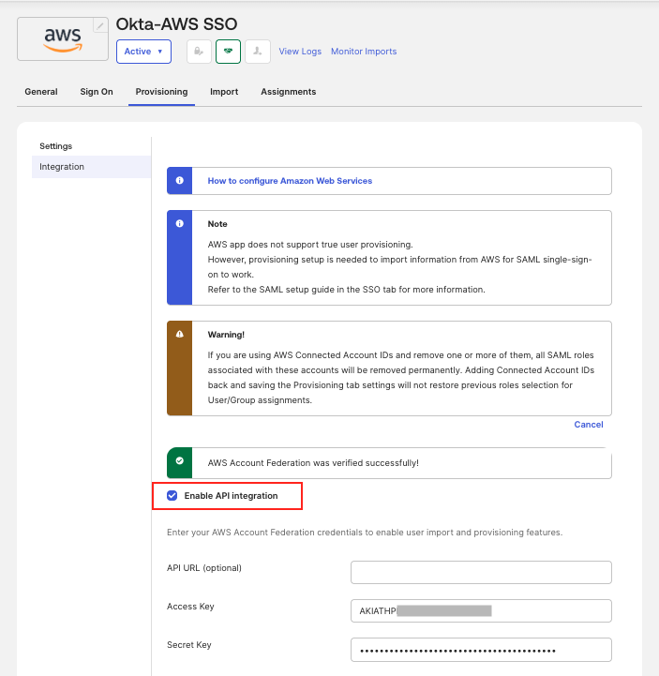Click the warning triangle icon
The image size is (659, 676).
coord(179,334)
